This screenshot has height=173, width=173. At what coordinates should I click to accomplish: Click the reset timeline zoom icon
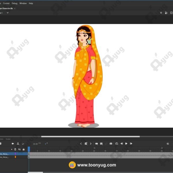pos(168,144)
